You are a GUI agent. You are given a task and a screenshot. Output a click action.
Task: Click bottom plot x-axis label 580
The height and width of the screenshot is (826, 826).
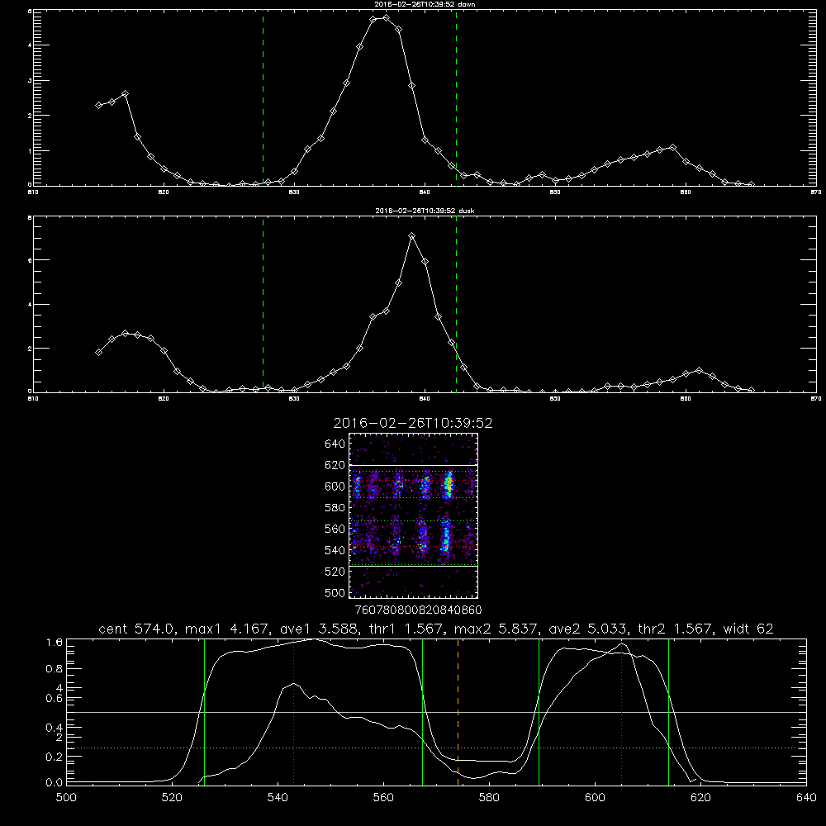pos(489,798)
